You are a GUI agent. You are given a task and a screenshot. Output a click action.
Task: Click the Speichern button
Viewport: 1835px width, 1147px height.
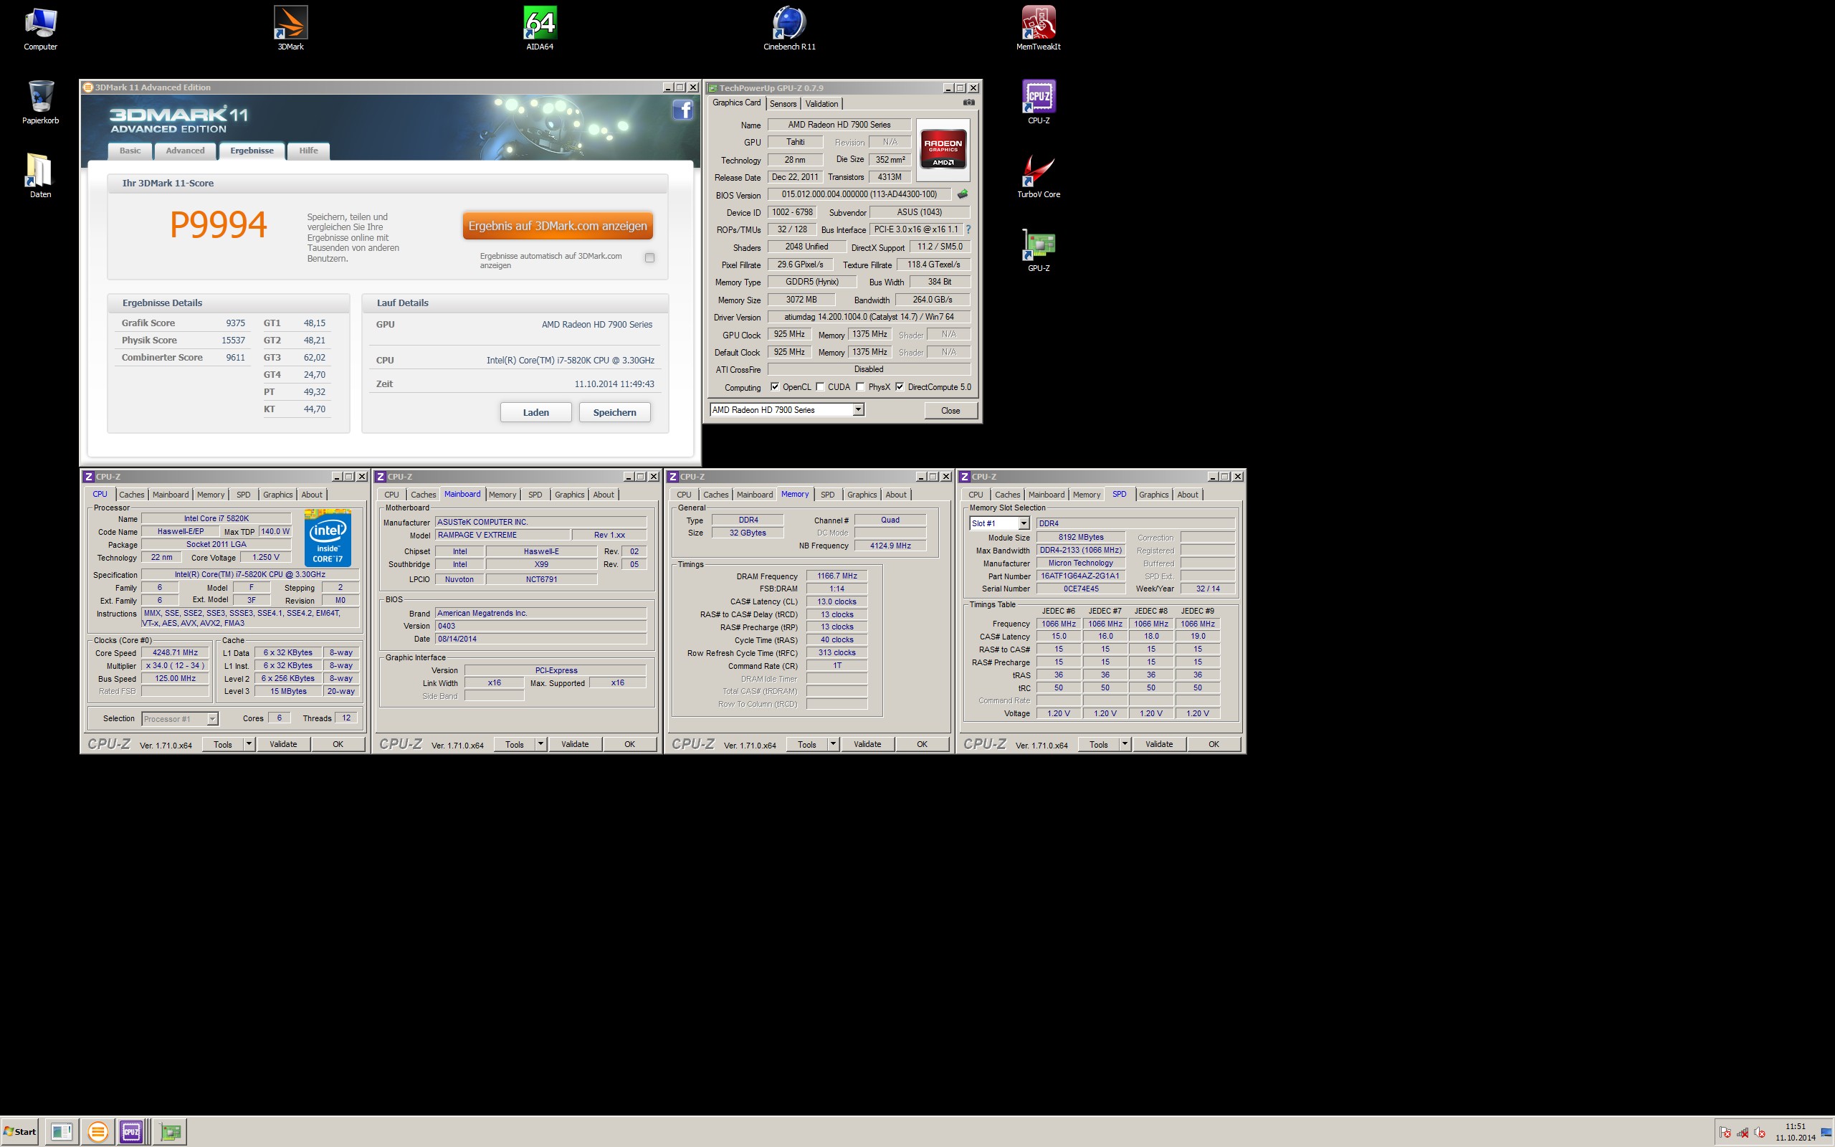pos(614,413)
